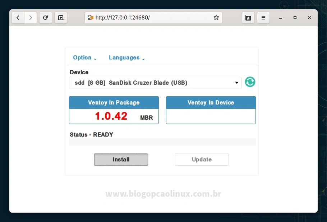Click the installation progress bar
Screen dimensions: 327x222
pyautogui.click(x=162, y=142)
